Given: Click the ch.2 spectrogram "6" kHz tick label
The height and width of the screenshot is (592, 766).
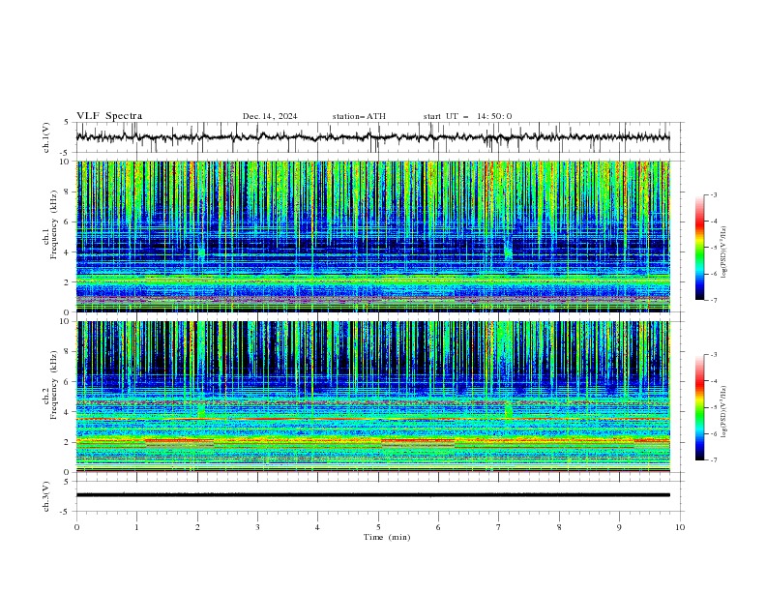Looking at the screenshot, I should point(68,382).
